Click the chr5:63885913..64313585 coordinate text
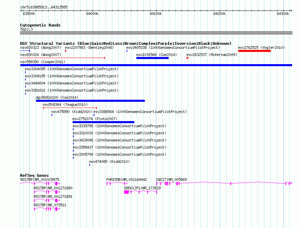The width and height of the screenshot is (302, 228). coord(44,7)
